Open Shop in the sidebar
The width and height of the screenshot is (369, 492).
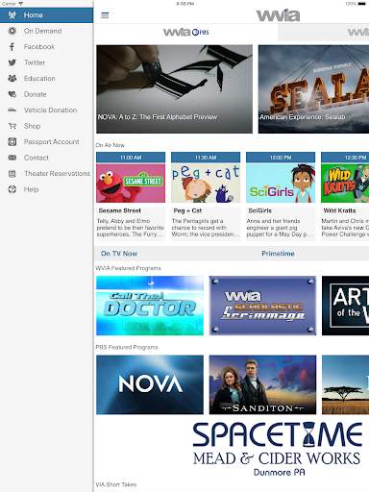(x=46, y=126)
